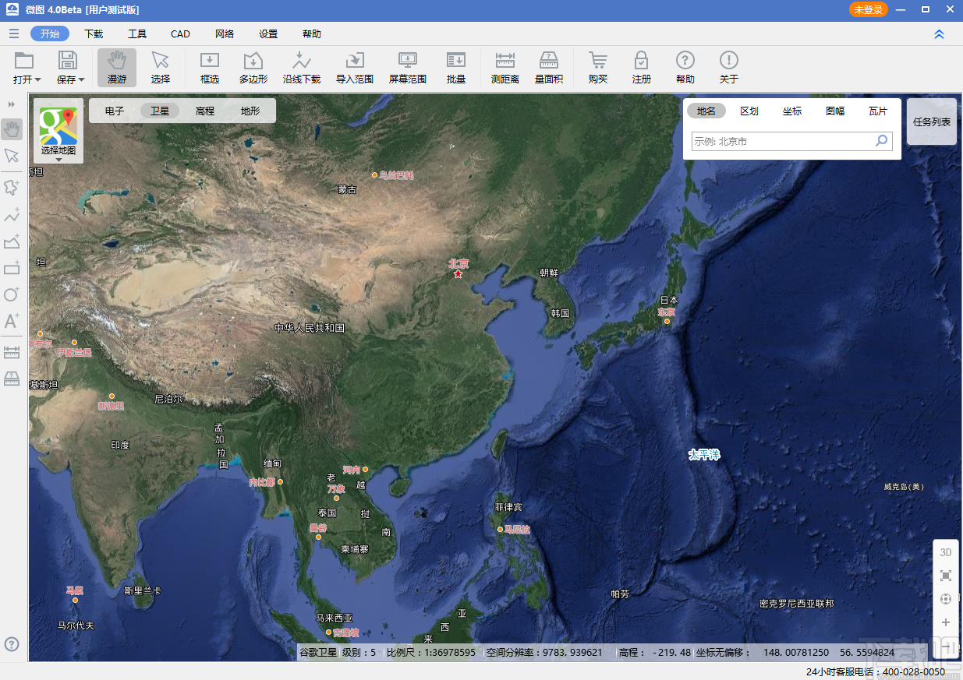Viewport: 963px width, 680px height.
Task: Select the 区划 search tab
Action: (749, 111)
